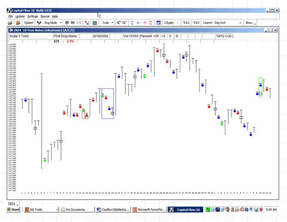Click the blue left arrow icon
The height and width of the screenshot is (222, 287).
(138, 22)
